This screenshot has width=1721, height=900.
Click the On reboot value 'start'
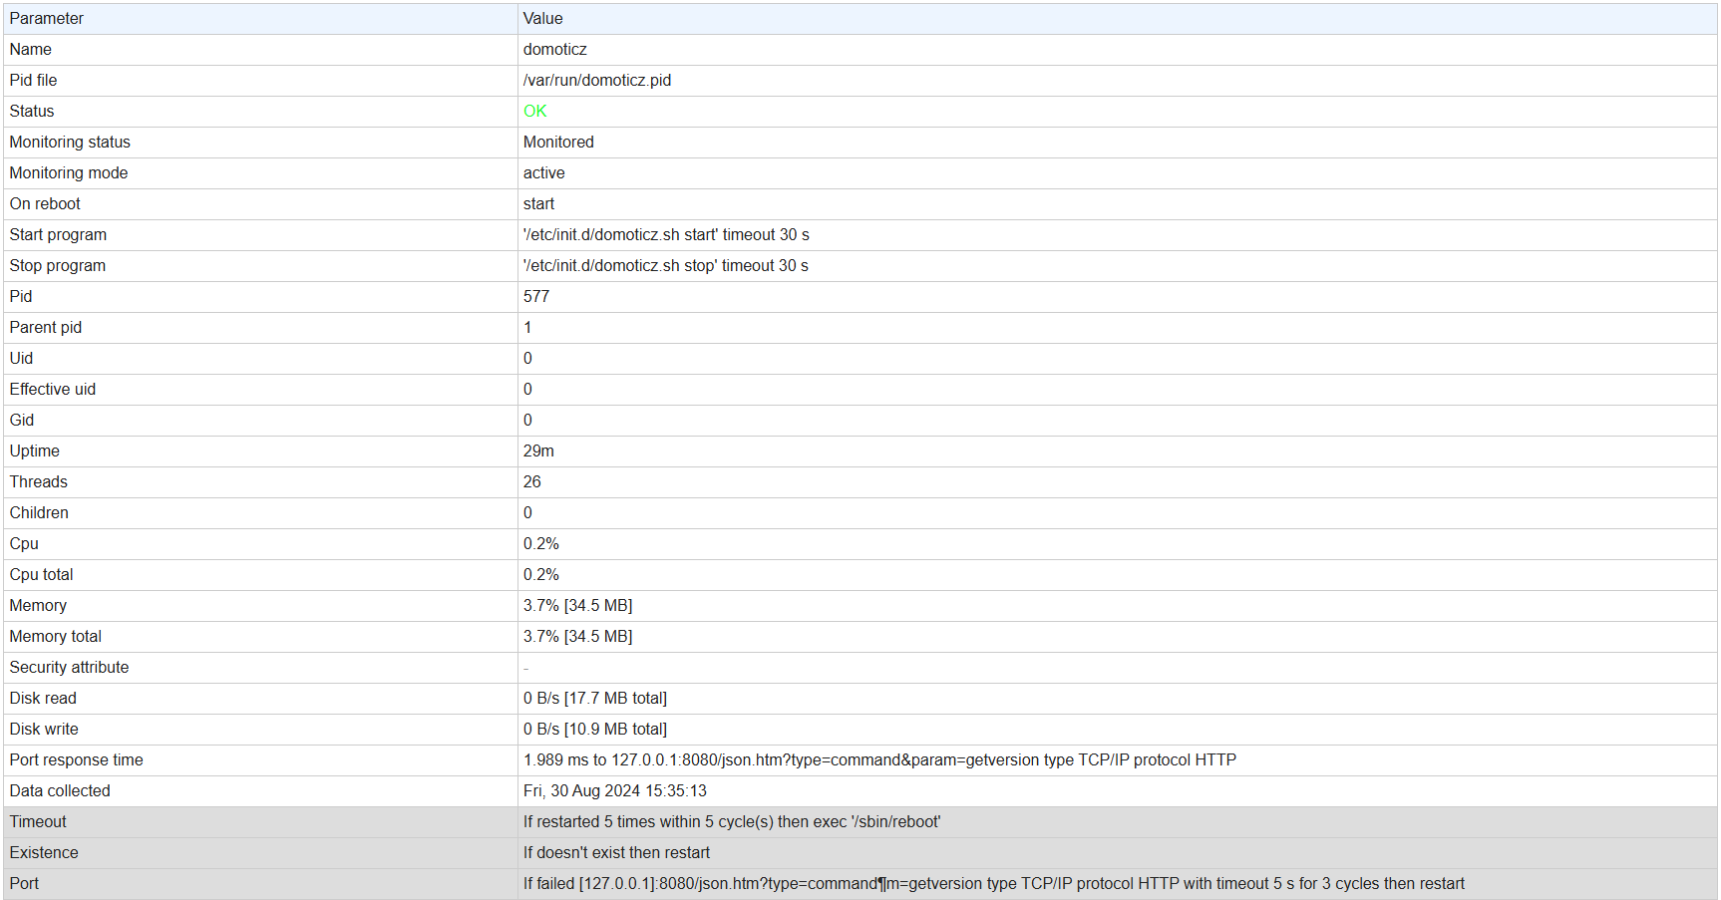[539, 204]
